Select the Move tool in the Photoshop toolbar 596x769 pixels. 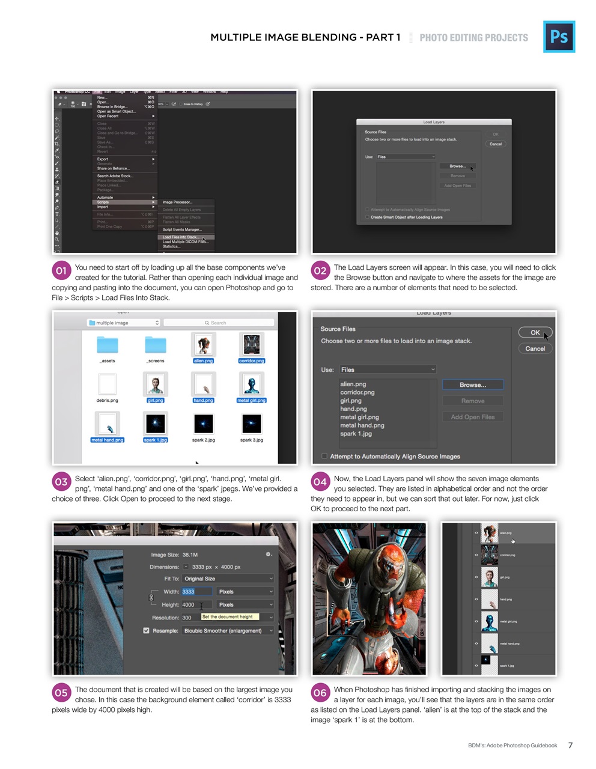tap(58, 120)
